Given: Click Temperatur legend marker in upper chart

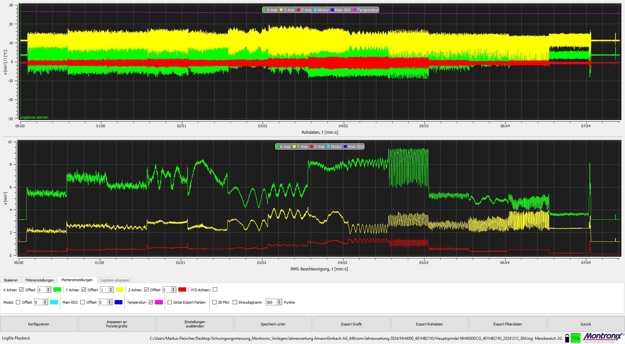Looking at the screenshot, I should 355,10.
